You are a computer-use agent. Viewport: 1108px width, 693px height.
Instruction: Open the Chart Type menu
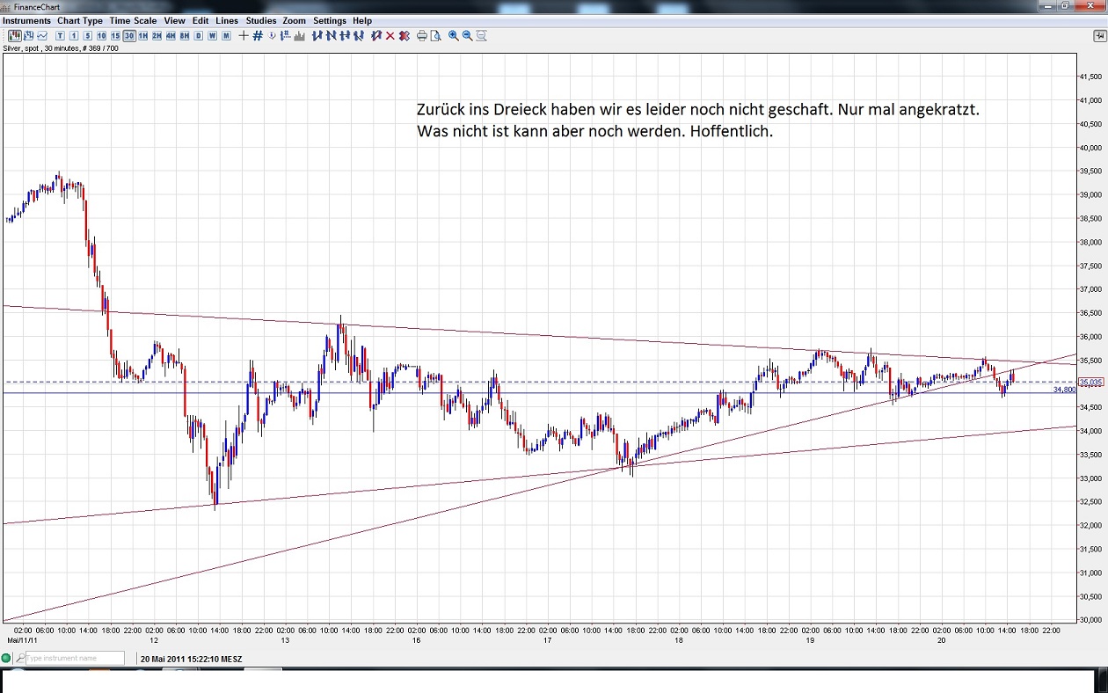pyautogui.click(x=80, y=20)
